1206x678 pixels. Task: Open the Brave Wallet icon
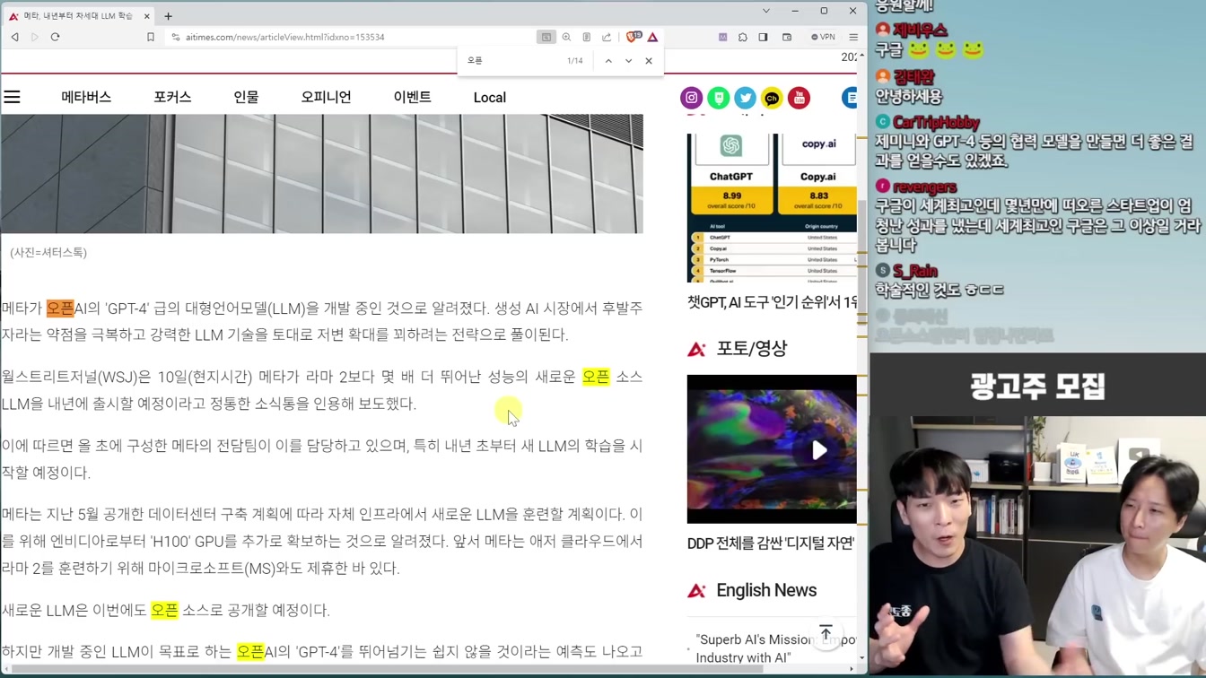(x=787, y=37)
